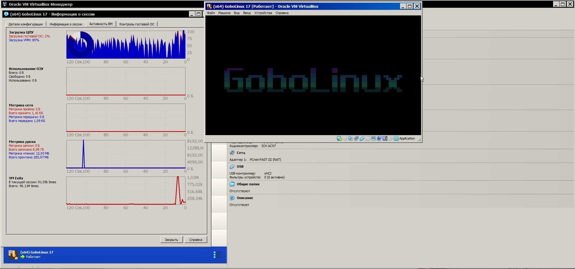575x269 pixels.
Task: Click the 'ICH AC97' audio controller text
Action: (269, 146)
